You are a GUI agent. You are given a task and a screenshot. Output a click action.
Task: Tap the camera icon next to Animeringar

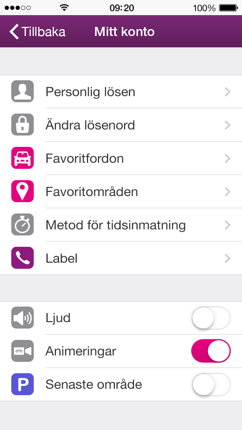coord(23,351)
